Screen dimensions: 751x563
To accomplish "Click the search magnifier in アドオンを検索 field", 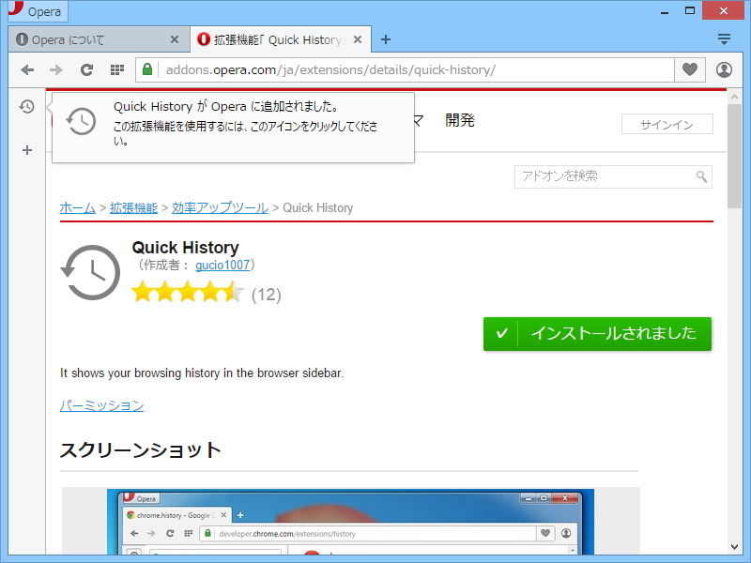I will [x=702, y=176].
